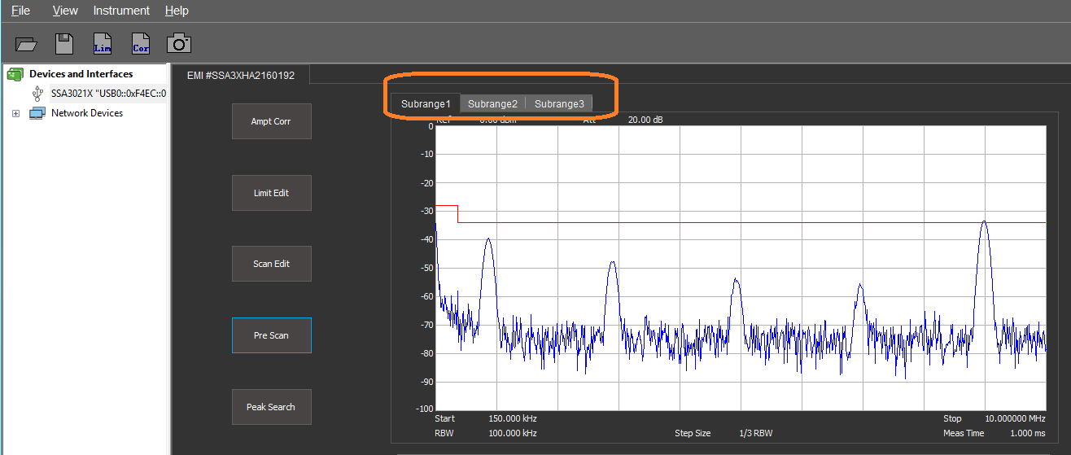Click the Scan Edit button

click(271, 264)
